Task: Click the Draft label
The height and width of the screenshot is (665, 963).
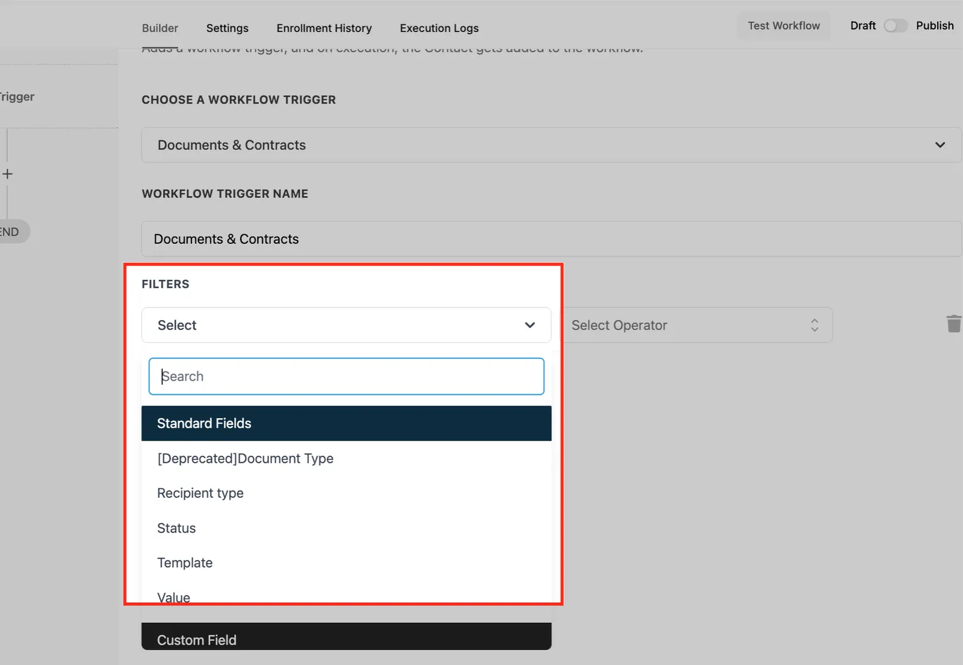Action: click(862, 26)
